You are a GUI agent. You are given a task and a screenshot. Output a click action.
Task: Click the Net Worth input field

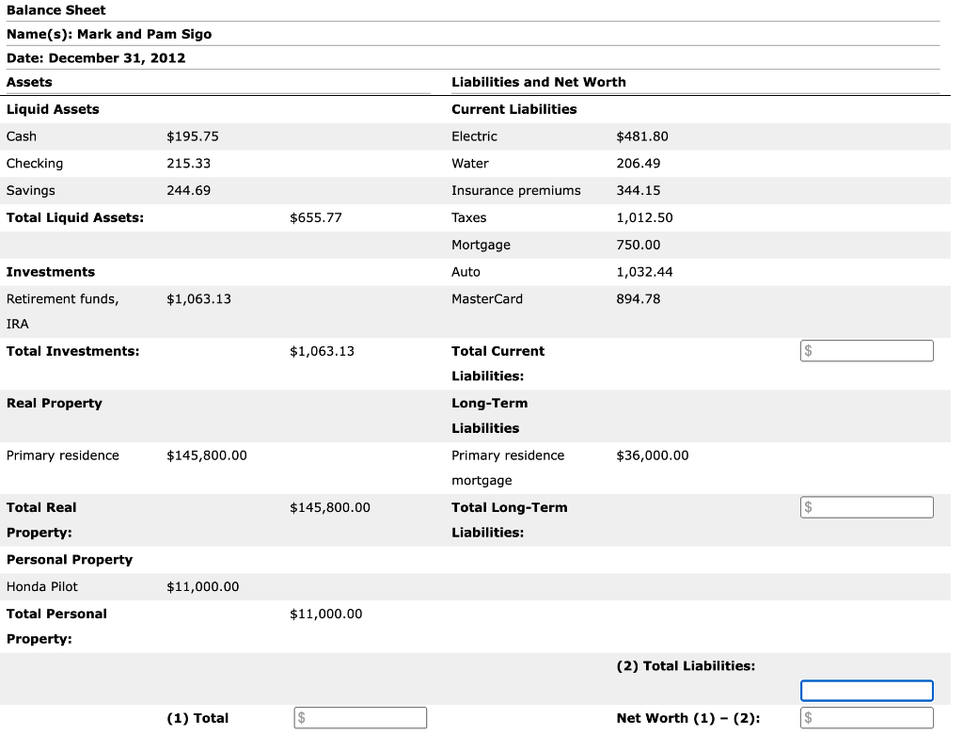click(865, 717)
